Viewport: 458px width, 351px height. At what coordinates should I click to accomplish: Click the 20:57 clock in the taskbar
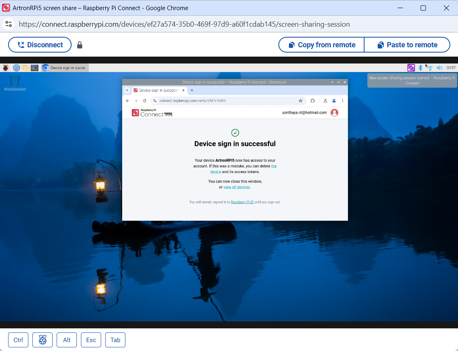point(451,68)
